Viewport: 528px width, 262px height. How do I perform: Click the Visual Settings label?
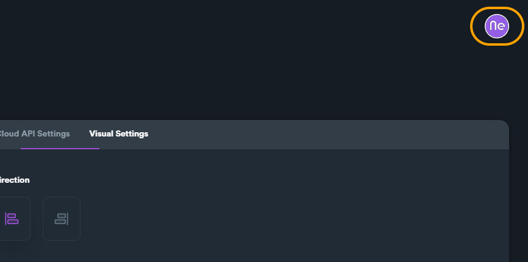(x=118, y=134)
